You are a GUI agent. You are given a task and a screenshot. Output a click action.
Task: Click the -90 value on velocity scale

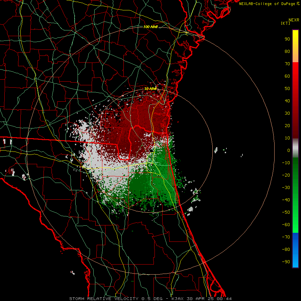point(286,262)
